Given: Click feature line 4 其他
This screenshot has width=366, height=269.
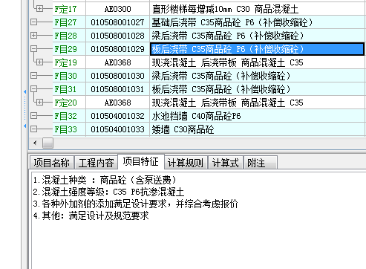Looking at the screenshot, I should coord(91,215).
